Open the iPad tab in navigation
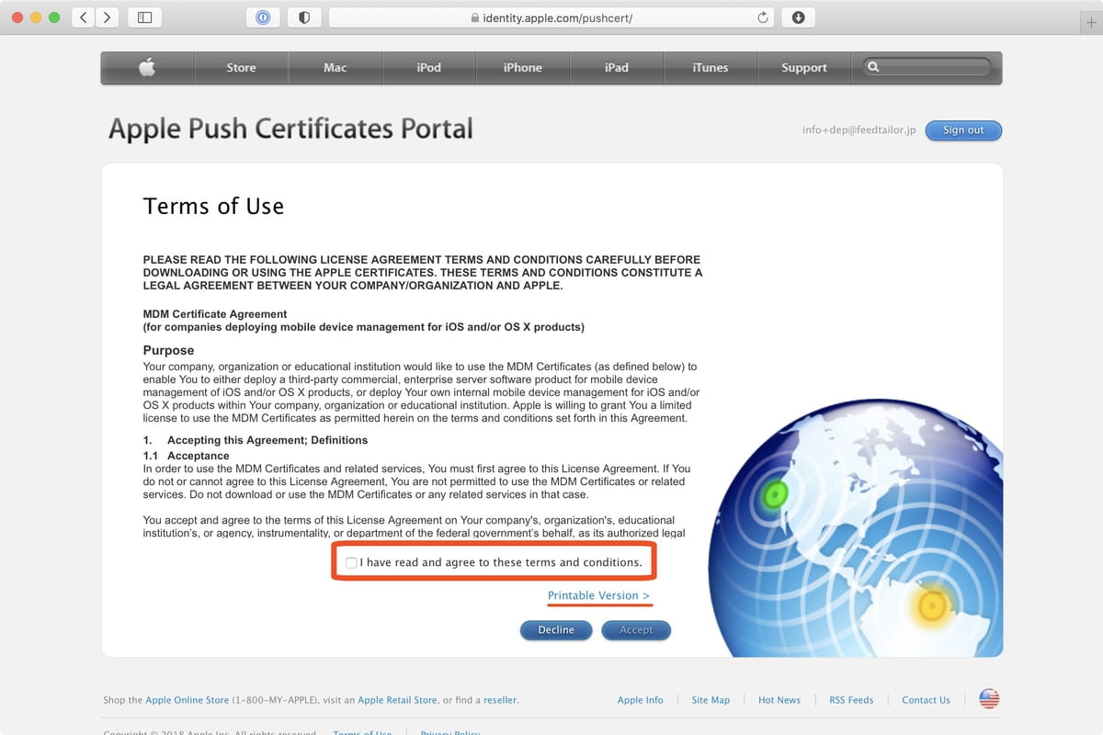1103x735 pixels. tap(616, 68)
